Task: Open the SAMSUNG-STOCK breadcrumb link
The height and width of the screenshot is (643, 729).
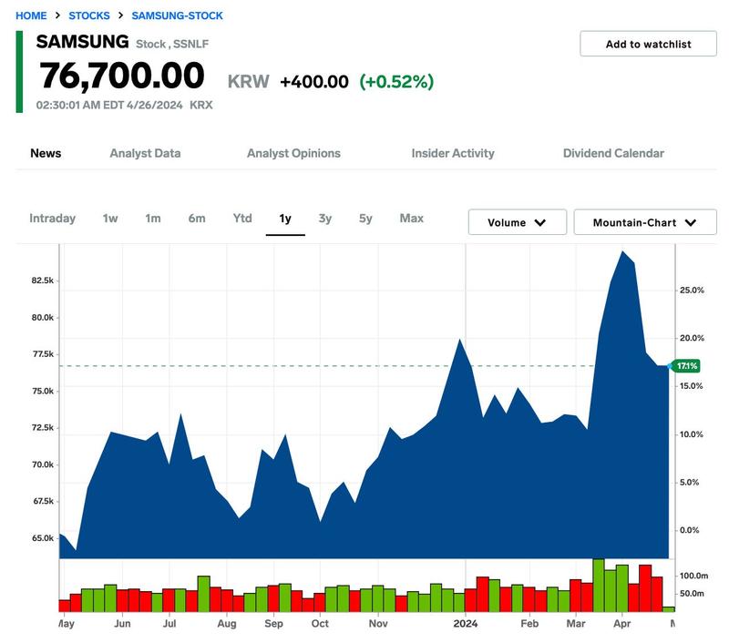Action: click(177, 15)
